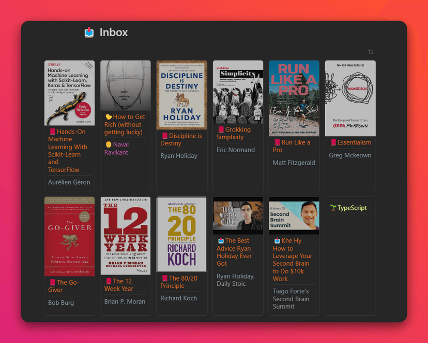
Task: Click the text Ryan Holiday, Daily Stoic
Action: click(x=236, y=280)
